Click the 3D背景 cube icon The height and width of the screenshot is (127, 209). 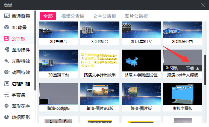coord(7,27)
